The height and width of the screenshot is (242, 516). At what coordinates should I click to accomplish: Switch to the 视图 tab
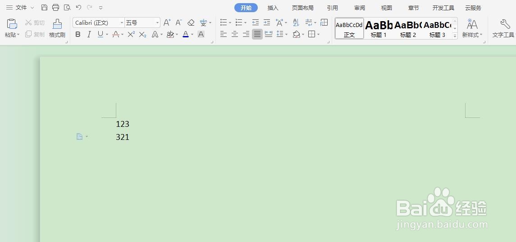pos(386,8)
